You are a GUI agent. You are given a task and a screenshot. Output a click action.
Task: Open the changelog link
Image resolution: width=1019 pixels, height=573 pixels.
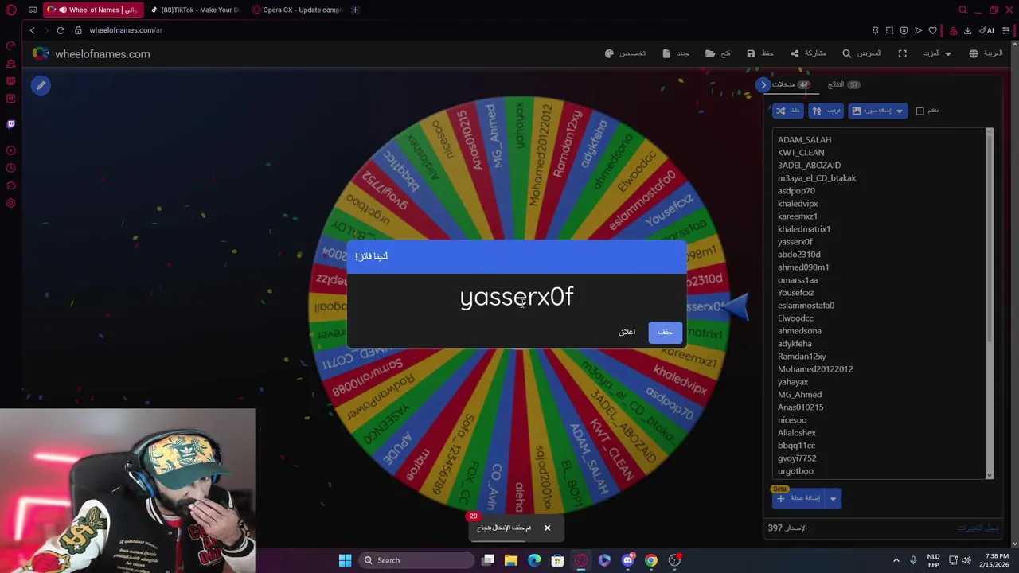coord(978,528)
